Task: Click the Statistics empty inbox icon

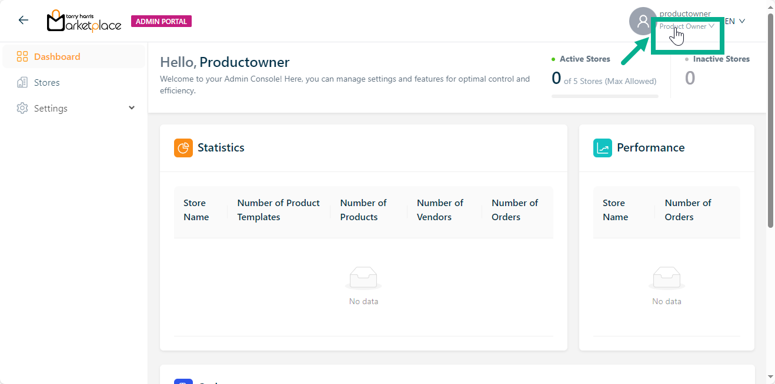Action: pyautogui.click(x=363, y=278)
